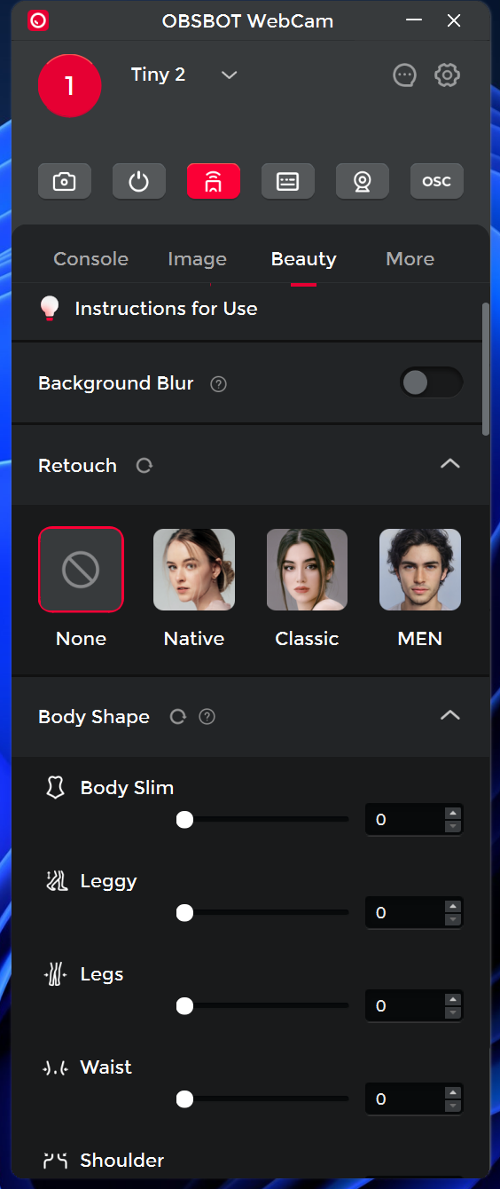The height and width of the screenshot is (1189, 500).
Task: Click the webcam virtual camera button
Action: coord(363,181)
